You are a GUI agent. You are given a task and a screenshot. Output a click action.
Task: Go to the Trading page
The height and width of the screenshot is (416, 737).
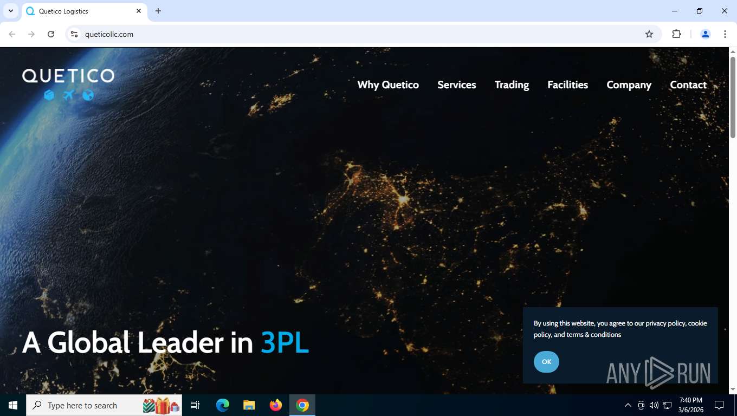[512, 85]
